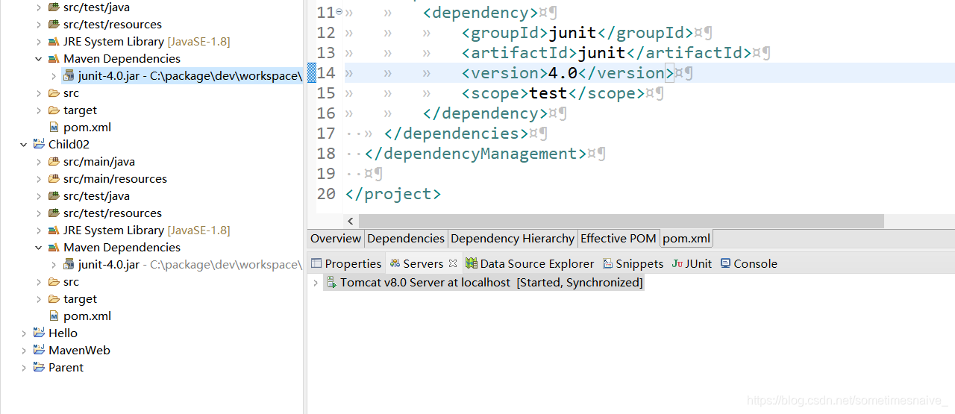Click the src/main/resources folder icon
955x414 pixels.
[x=54, y=178]
